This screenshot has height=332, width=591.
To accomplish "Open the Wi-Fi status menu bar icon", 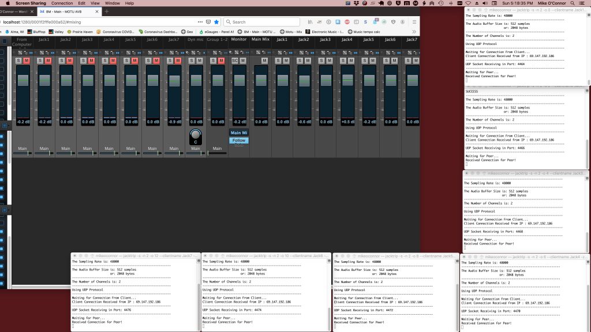I will coord(468,3).
